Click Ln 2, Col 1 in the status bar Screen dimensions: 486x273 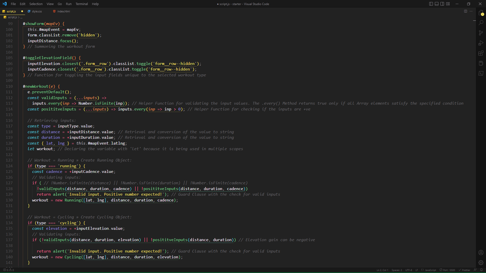click(x=383, y=270)
